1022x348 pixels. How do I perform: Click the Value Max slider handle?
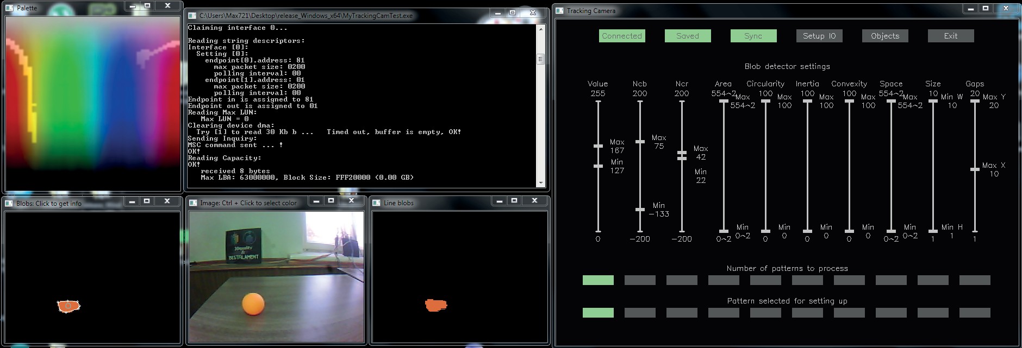[x=598, y=146]
